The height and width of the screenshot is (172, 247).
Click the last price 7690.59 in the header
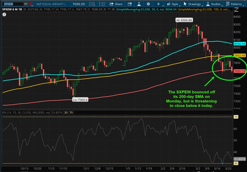pyautogui.click(x=78, y=4)
